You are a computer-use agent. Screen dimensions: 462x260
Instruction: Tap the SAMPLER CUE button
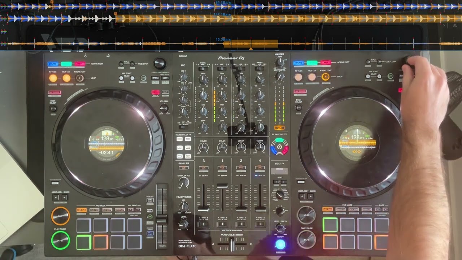(x=184, y=168)
